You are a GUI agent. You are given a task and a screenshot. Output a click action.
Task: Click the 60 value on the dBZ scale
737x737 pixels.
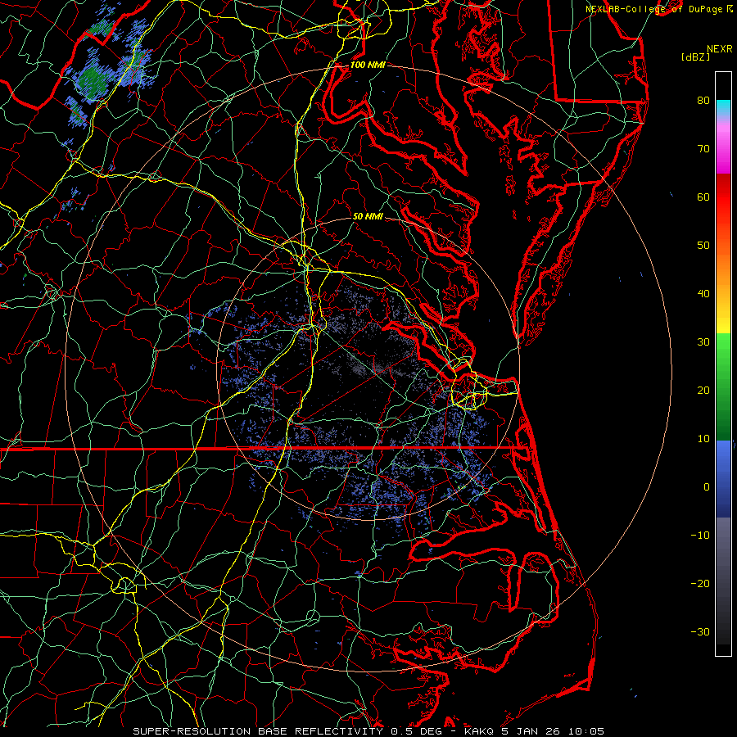tap(703, 197)
